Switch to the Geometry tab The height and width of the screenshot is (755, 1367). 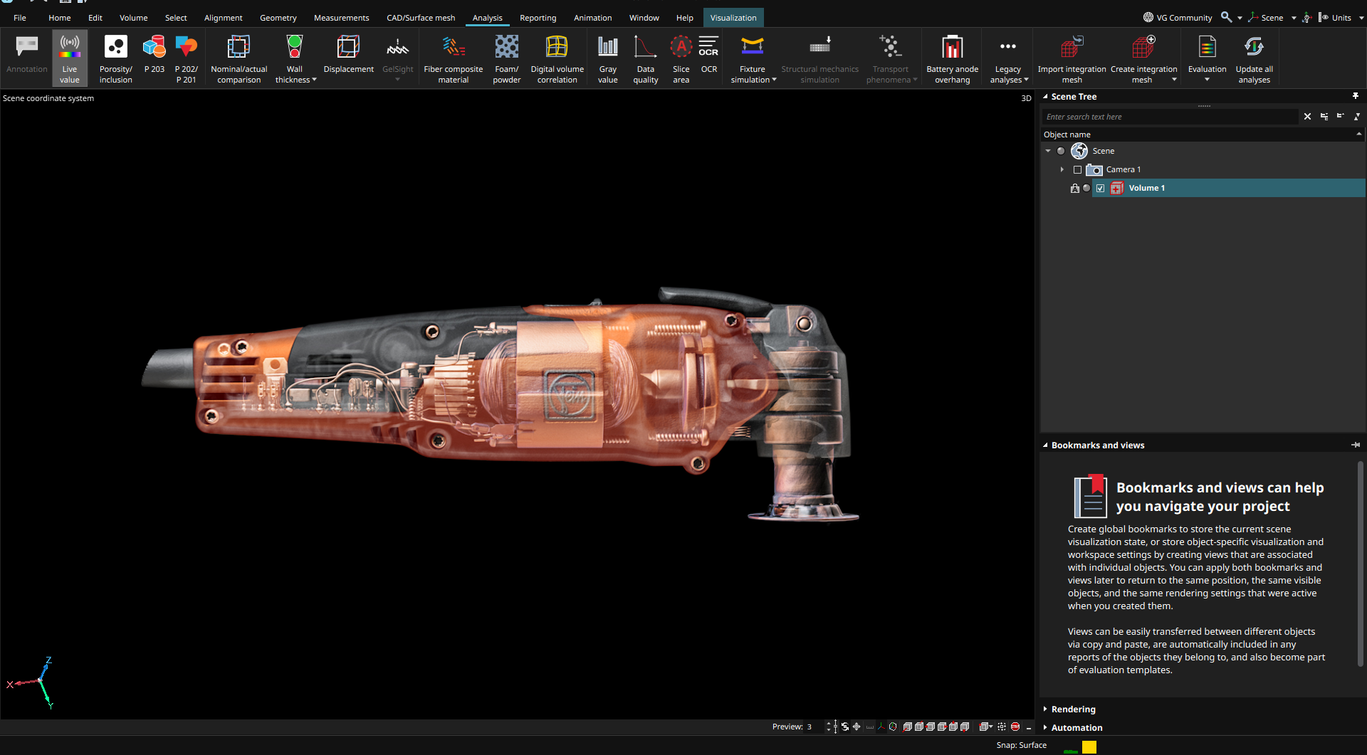coord(278,18)
